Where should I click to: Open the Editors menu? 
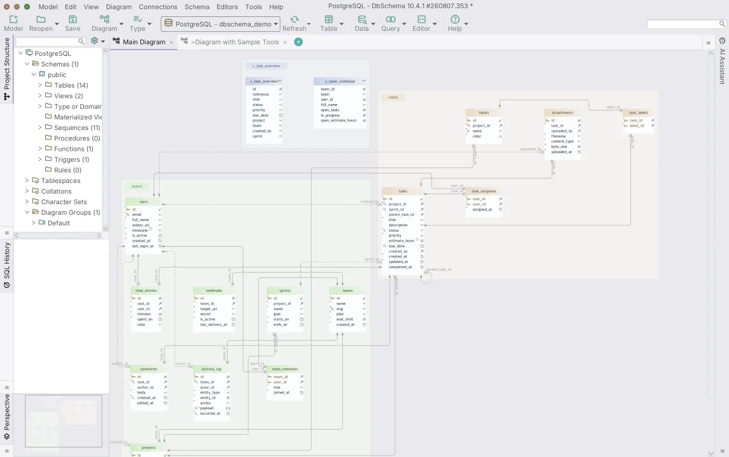coord(227,7)
